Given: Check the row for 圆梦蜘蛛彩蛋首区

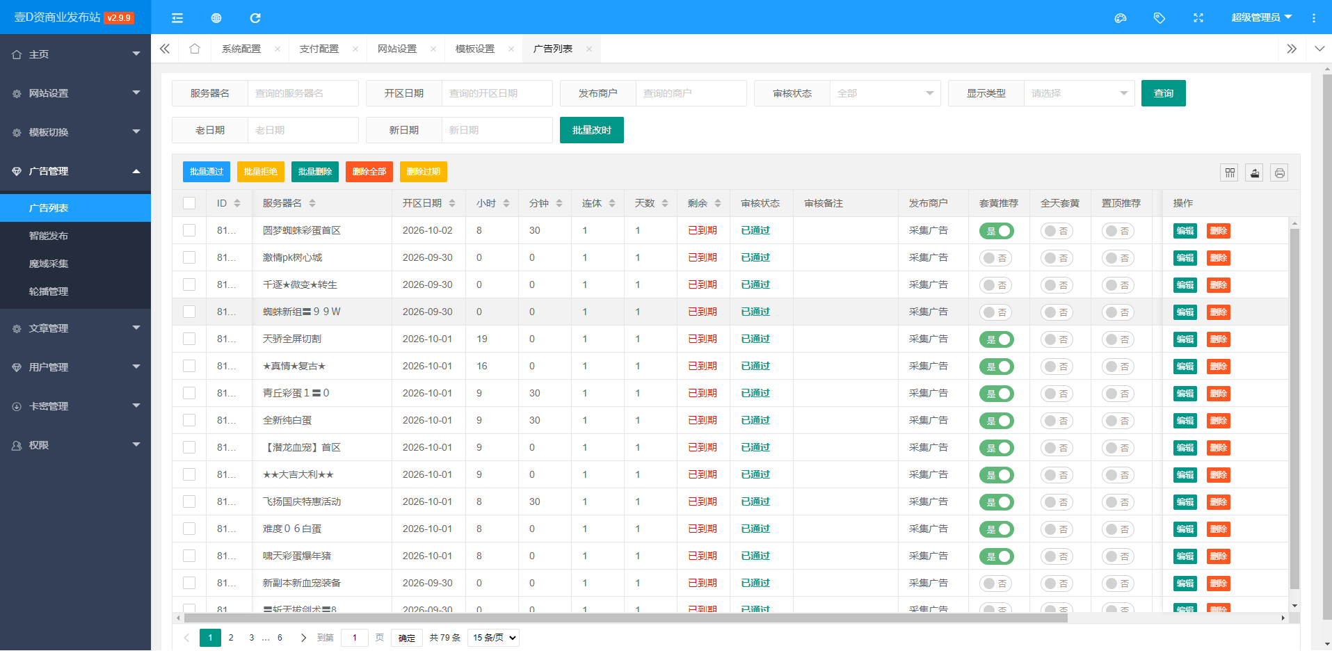Looking at the screenshot, I should pos(189,230).
